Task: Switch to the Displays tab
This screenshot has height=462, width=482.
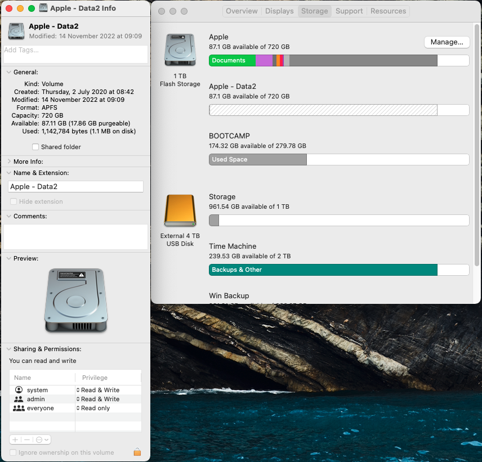Action: click(x=279, y=11)
